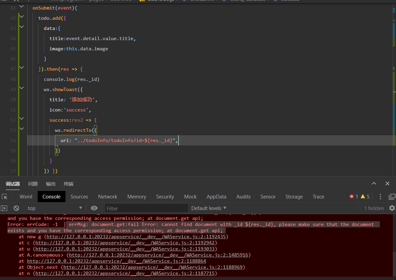Viewport: 396px width, 280px height.
Task: Fold the data object at line 43
Action: 22,27
